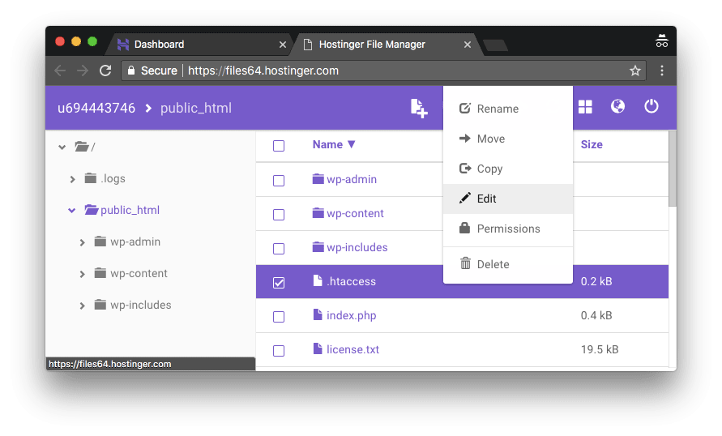Viewport: 722px width, 436px height.
Task: Expand wp-content chevron in sidebar tree
Action: pyautogui.click(x=82, y=274)
